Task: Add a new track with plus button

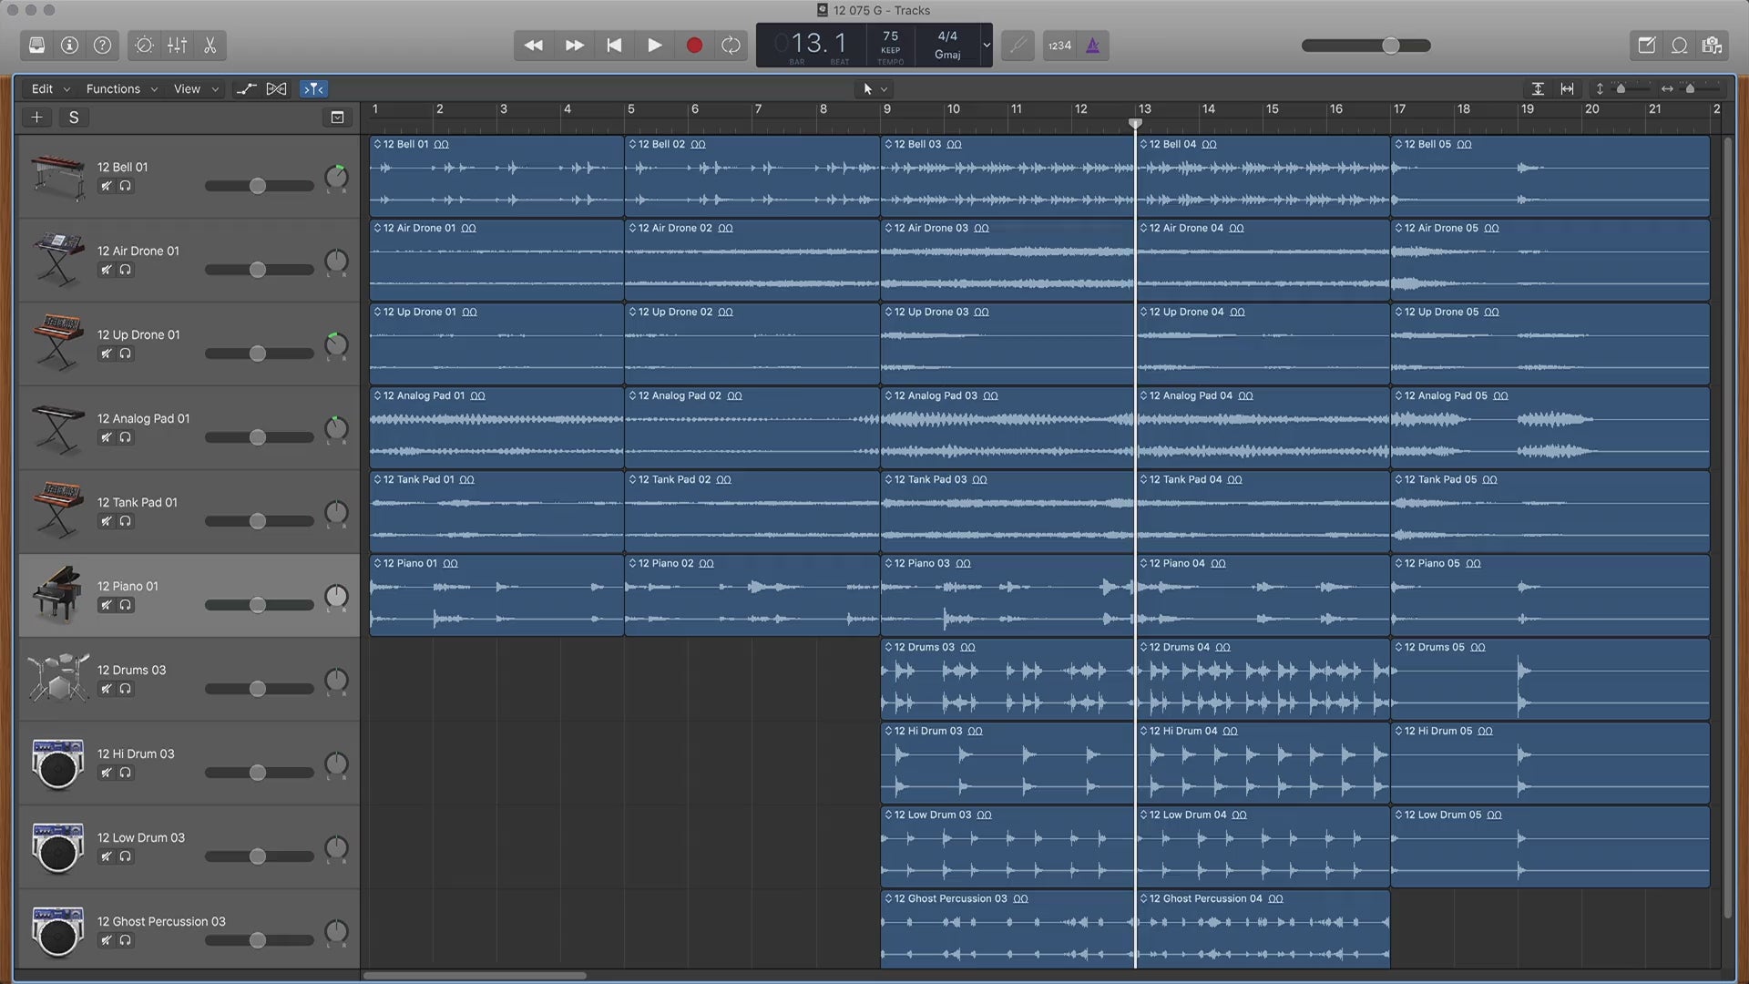Action: [36, 117]
